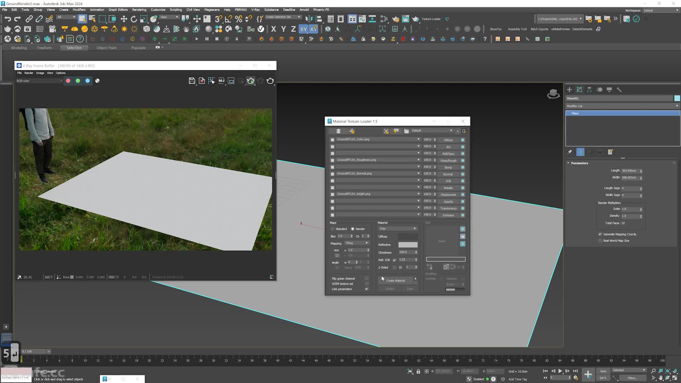The width and height of the screenshot is (681, 383).
Task: Activate the Select Object tool
Action: 82,19
